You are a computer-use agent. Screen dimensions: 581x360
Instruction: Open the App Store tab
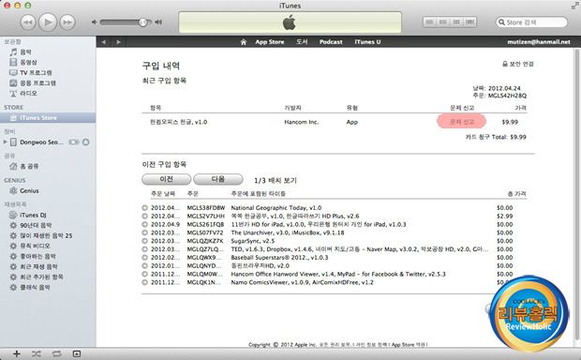coord(269,42)
